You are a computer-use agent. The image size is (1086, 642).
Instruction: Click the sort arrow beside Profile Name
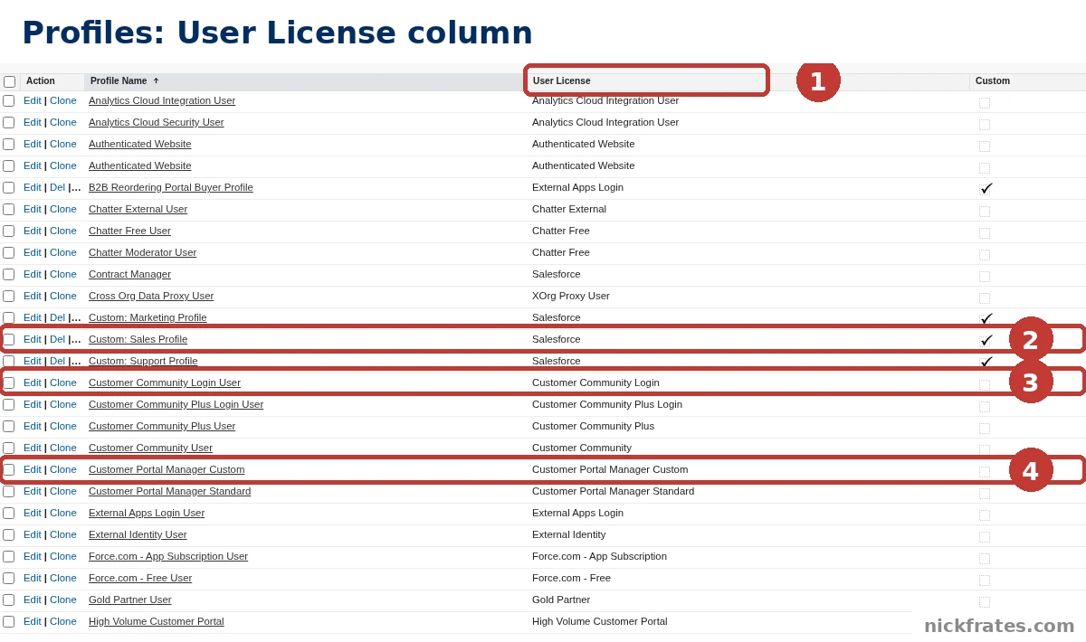(156, 81)
